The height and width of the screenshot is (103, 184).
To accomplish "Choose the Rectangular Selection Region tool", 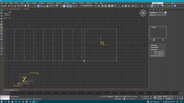I will coord(32,6).
